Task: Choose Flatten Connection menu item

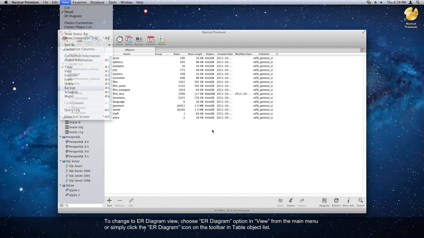Action: pyautogui.click(x=79, y=23)
